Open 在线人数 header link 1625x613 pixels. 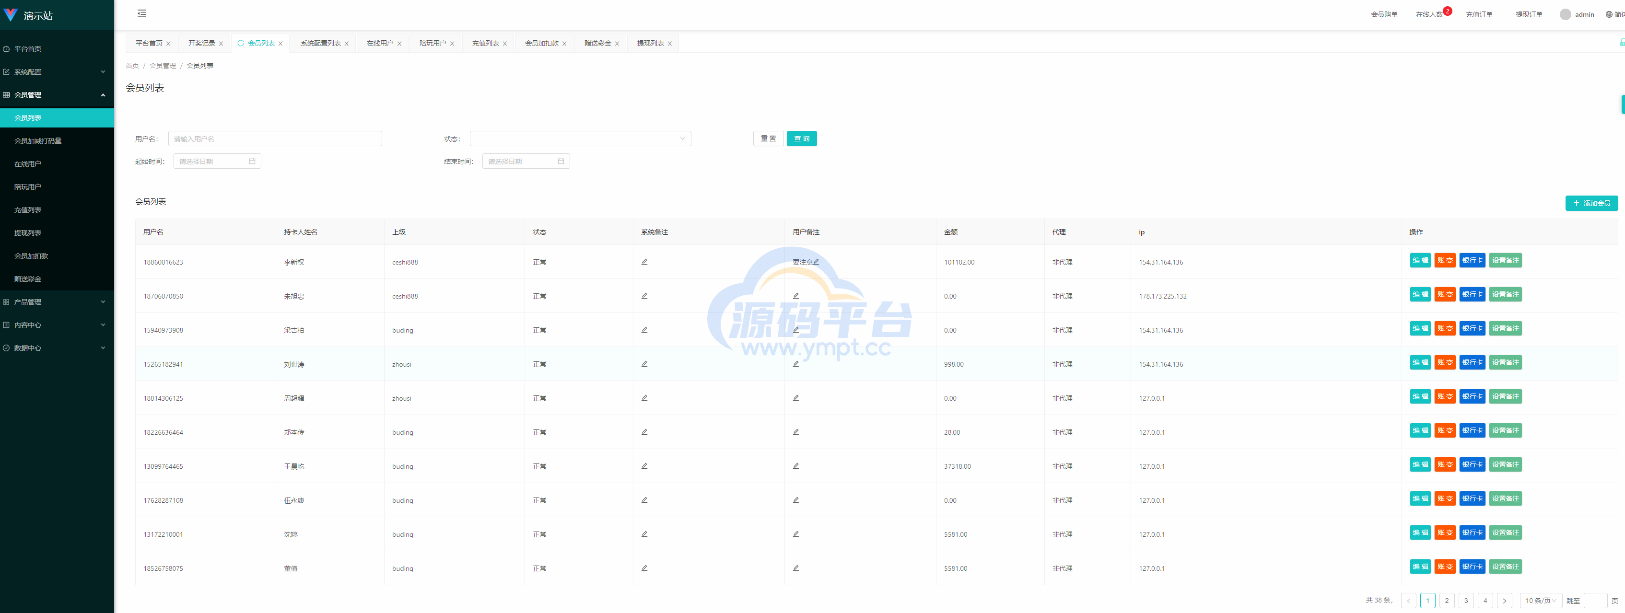[x=1429, y=14]
